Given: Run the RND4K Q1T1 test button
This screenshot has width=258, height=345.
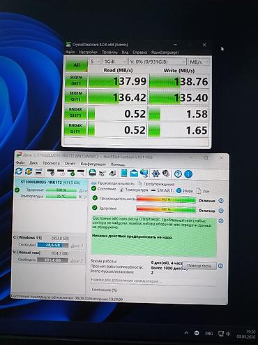Looking at the screenshot, I should [x=75, y=129].
